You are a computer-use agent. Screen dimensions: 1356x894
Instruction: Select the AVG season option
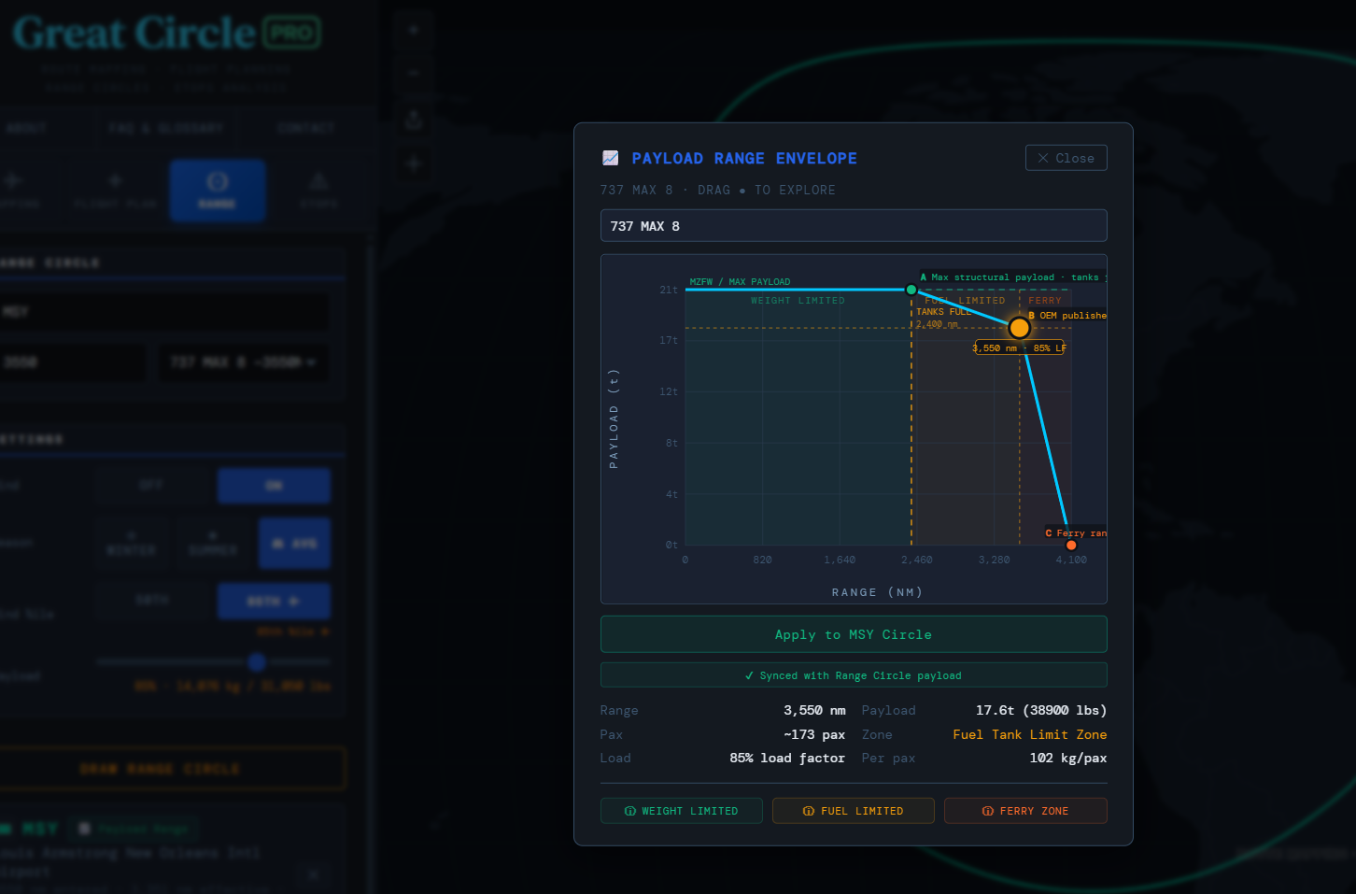tap(294, 543)
